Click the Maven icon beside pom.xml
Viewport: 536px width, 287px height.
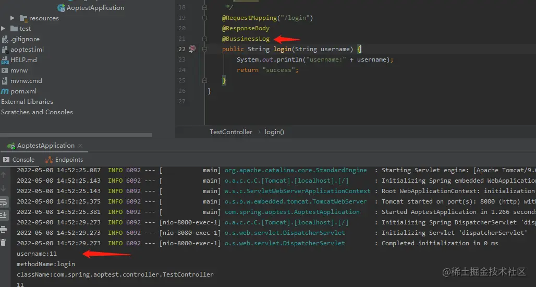point(5,91)
